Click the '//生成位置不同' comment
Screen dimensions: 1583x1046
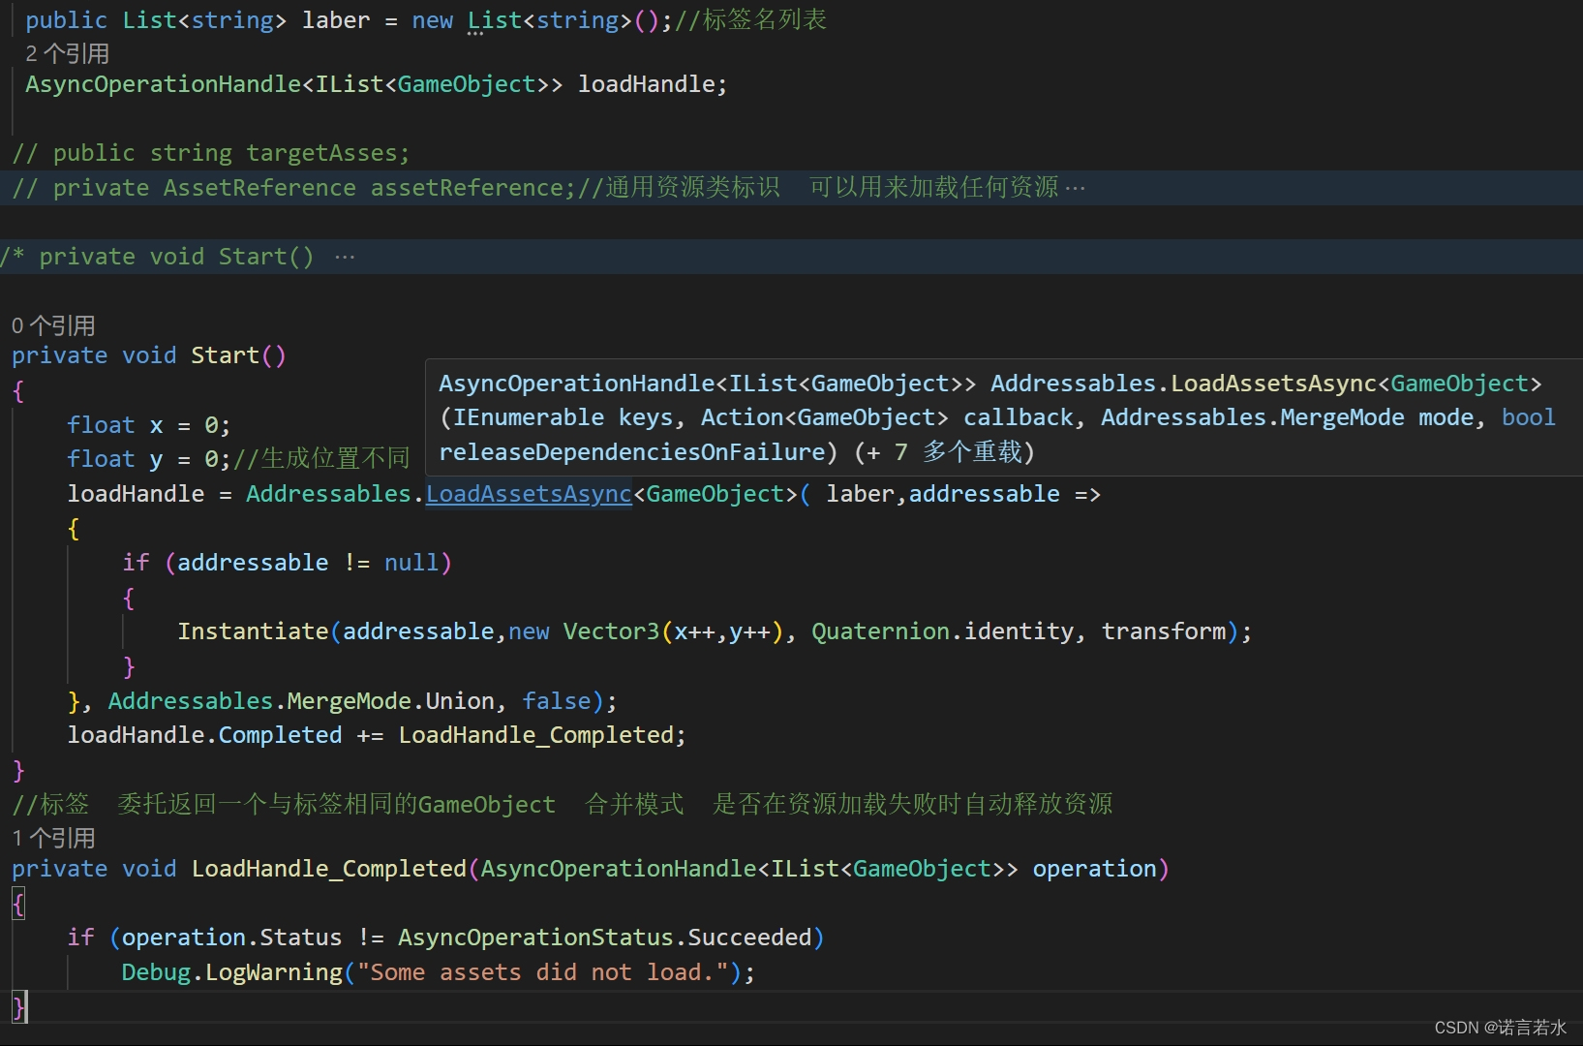321,459
